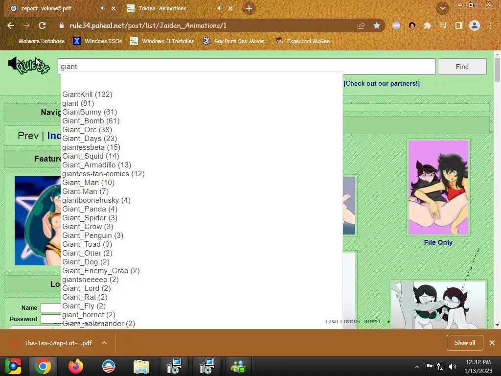Open 'Check out our partners!' link
501x376 pixels.
pos(382,83)
